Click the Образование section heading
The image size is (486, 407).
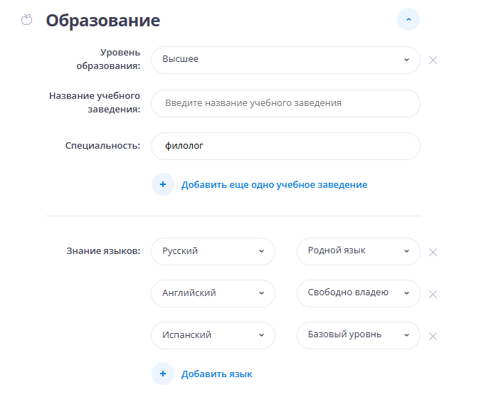click(103, 21)
